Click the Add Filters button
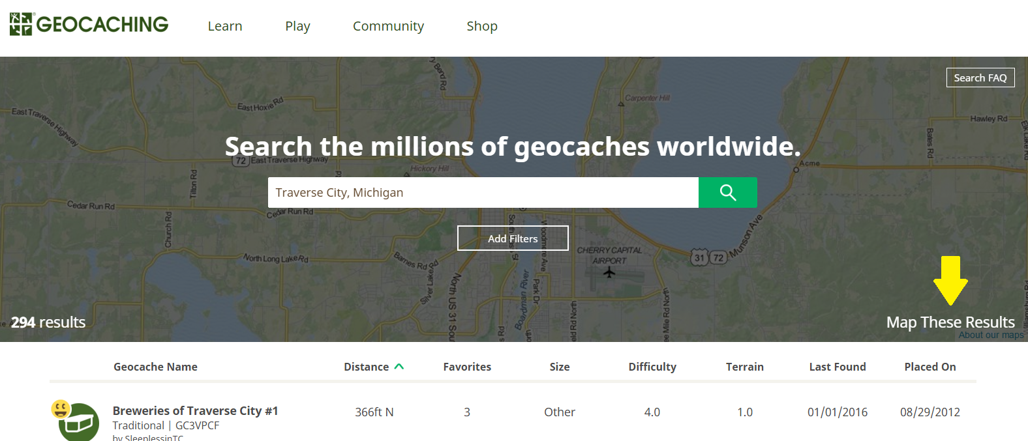 coord(513,238)
